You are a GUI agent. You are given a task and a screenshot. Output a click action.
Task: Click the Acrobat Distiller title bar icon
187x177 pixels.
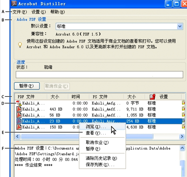coord(14,4)
